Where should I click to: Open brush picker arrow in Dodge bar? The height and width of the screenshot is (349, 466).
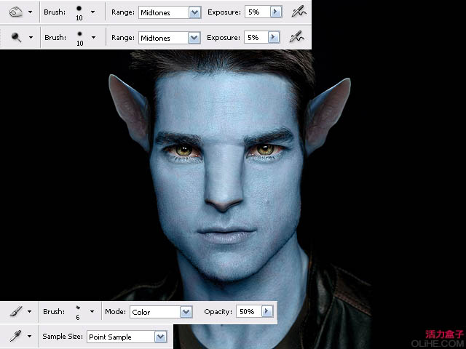(93, 37)
